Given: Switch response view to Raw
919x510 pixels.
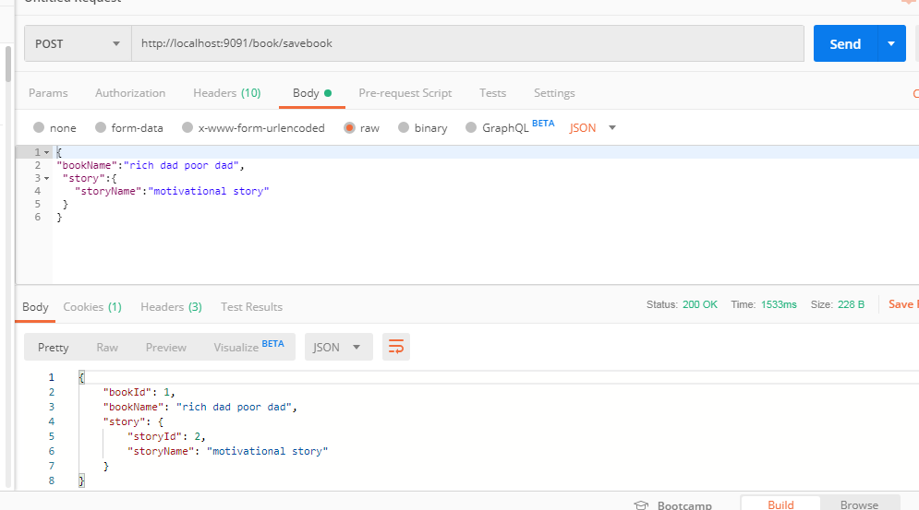Looking at the screenshot, I should [x=107, y=347].
